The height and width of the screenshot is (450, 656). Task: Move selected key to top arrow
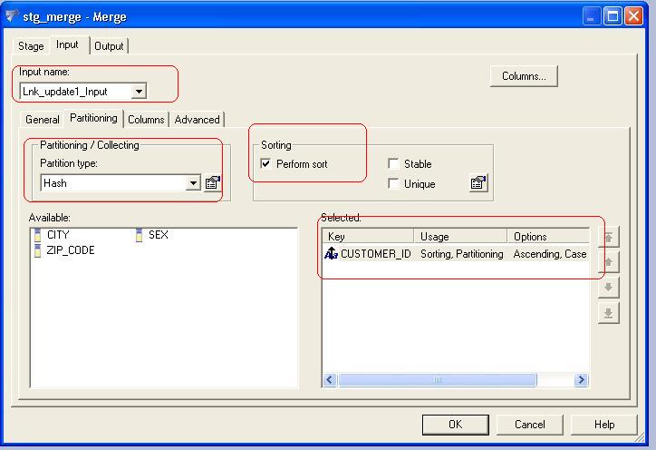(x=609, y=237)
